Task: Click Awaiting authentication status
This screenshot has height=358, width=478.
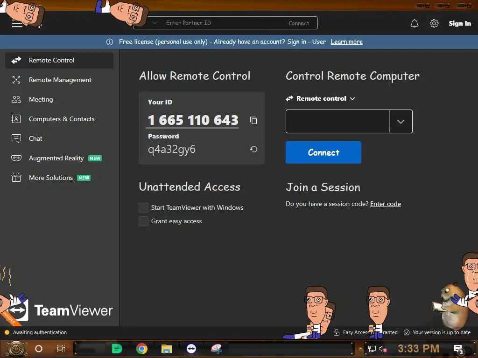Action: [40, 332]
